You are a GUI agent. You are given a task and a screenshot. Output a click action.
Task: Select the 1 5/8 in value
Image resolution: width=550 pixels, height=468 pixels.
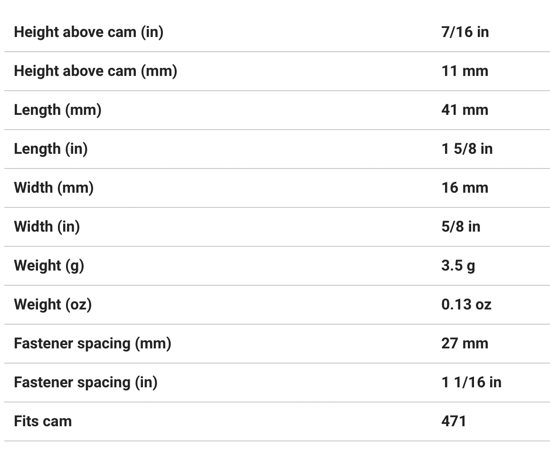467,149
